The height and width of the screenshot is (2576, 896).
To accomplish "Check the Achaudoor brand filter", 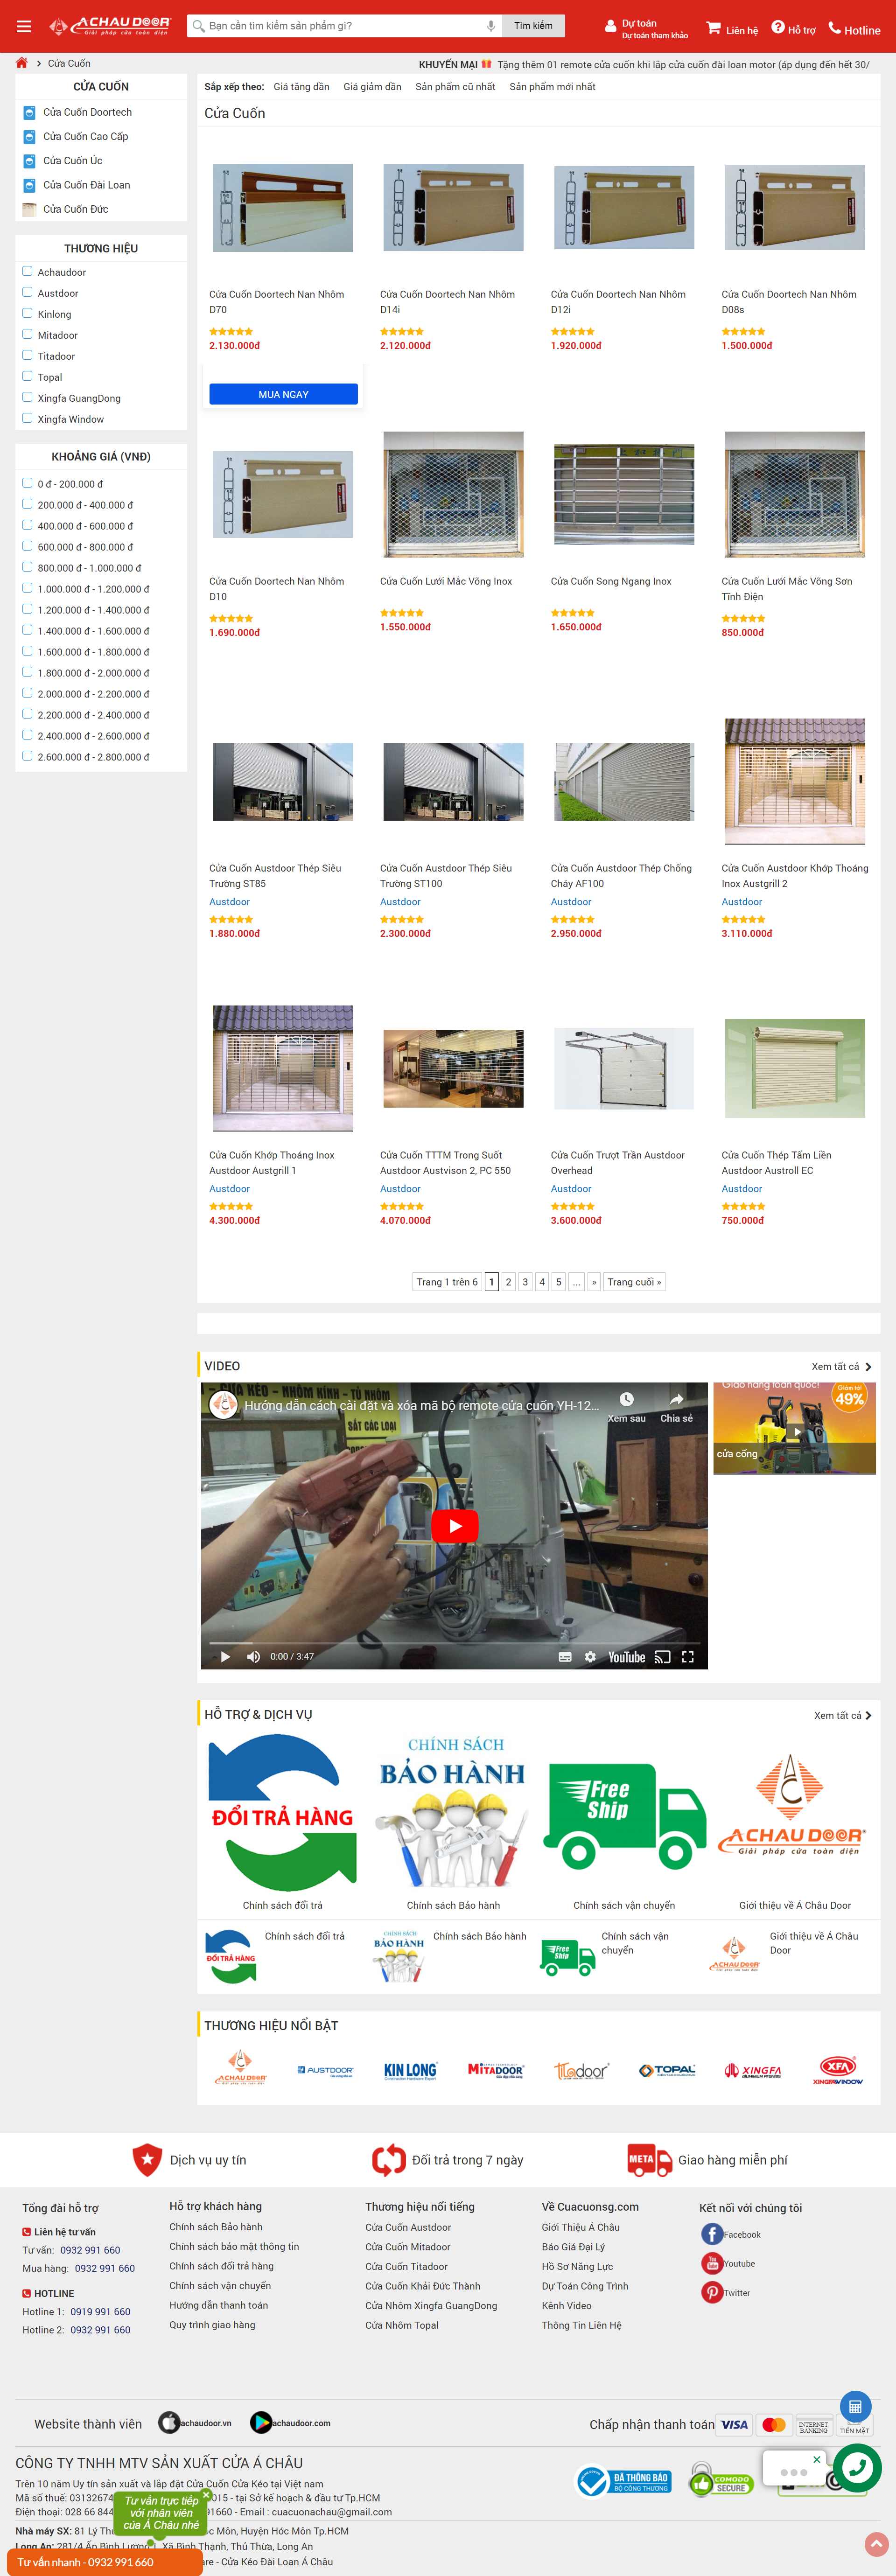I will tap(28, 271).
